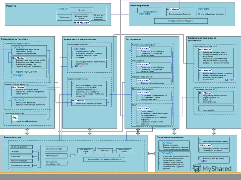The height and width of the screenshot is (180, 241).
Task: Click the IBM Maximo logo above Функциональные бюджеты
Action: (x=173, y=9)
